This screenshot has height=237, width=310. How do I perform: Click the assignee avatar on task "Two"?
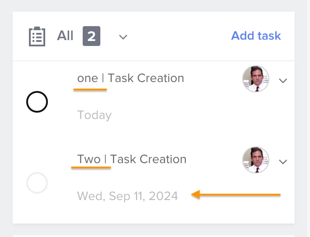click(256, 160)
